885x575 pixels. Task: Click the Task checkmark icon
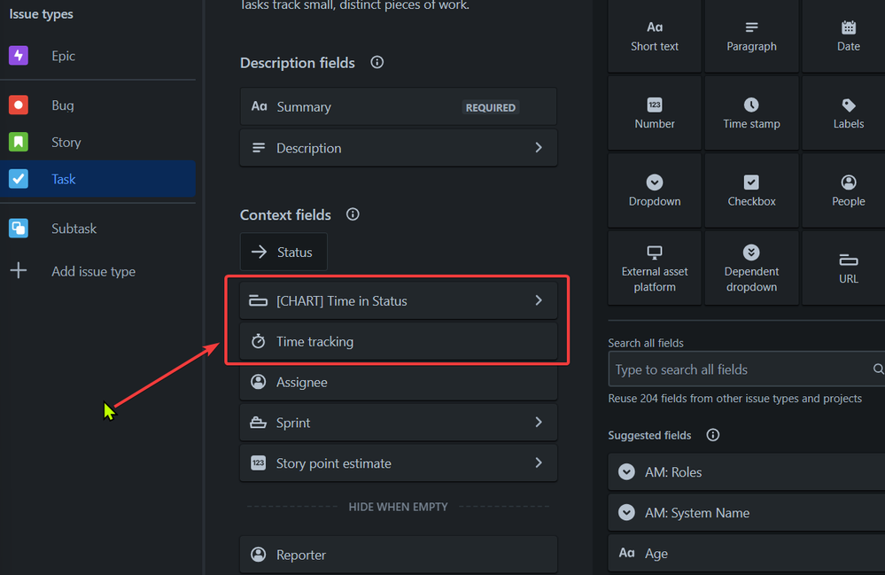pos(19,179)
